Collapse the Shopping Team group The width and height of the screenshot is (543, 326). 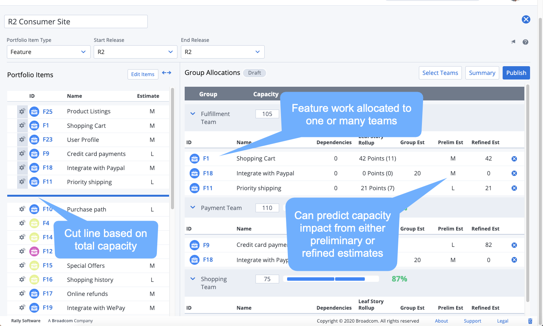(193, 279)
